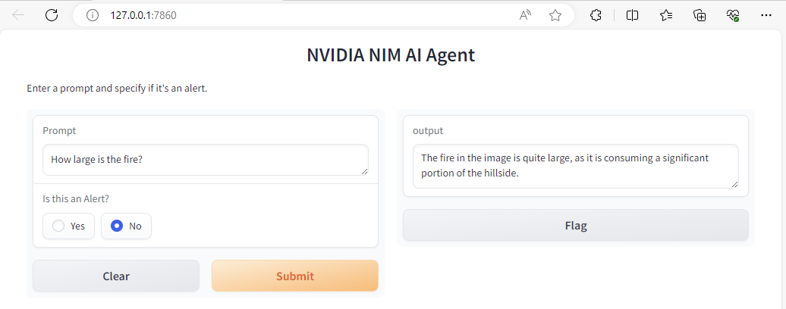Viewport: 786px width, 309px height.
Task: Open the browser Extensions puzzle icon
Action: tap(596, 15)
